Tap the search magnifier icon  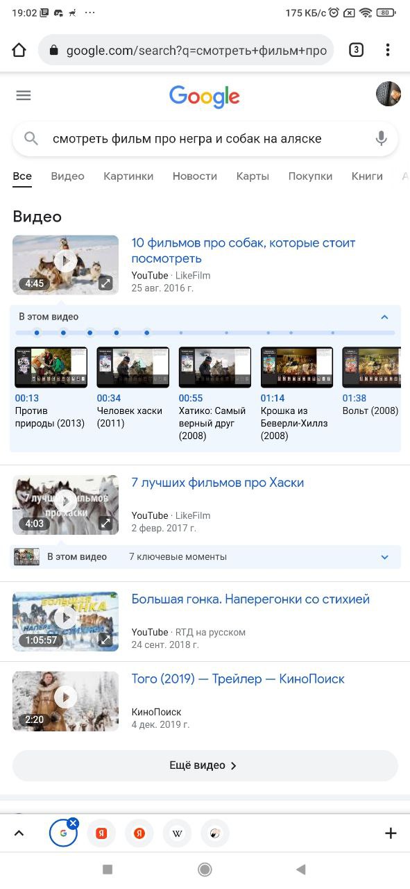[x=31, y=139]
